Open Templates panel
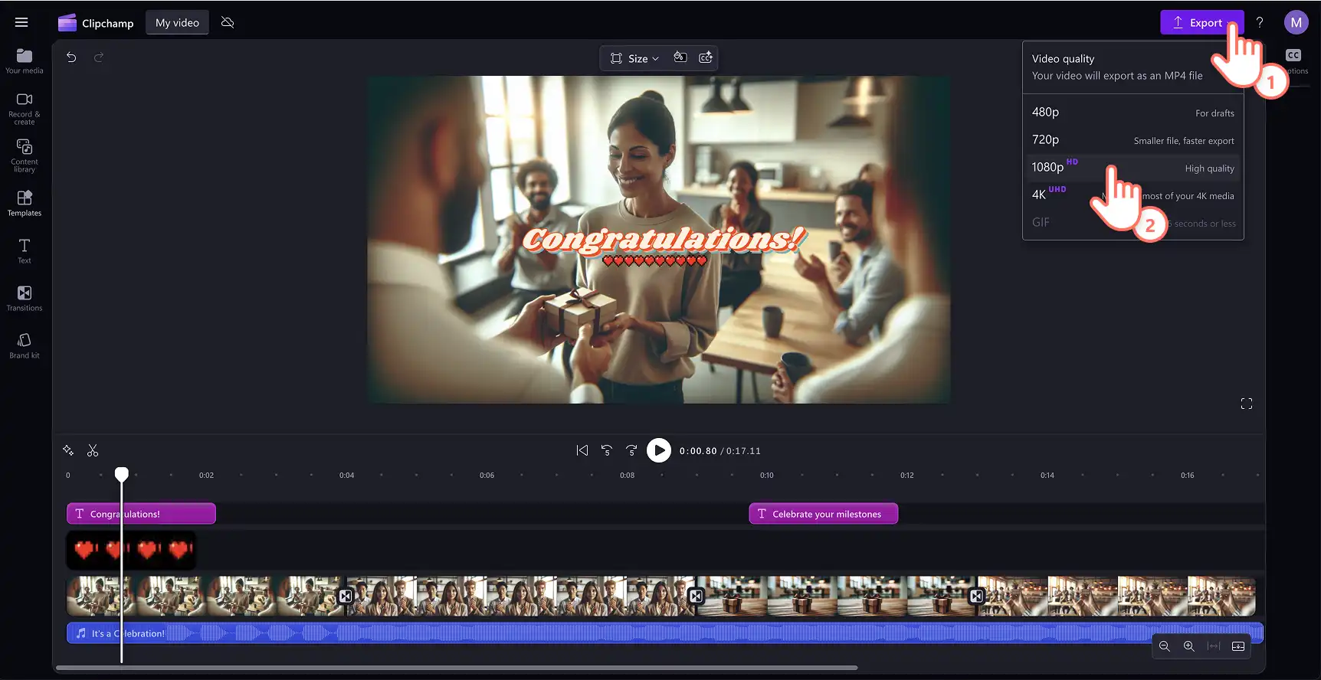Screen dimensions: 1321x680 coord(25,203)
